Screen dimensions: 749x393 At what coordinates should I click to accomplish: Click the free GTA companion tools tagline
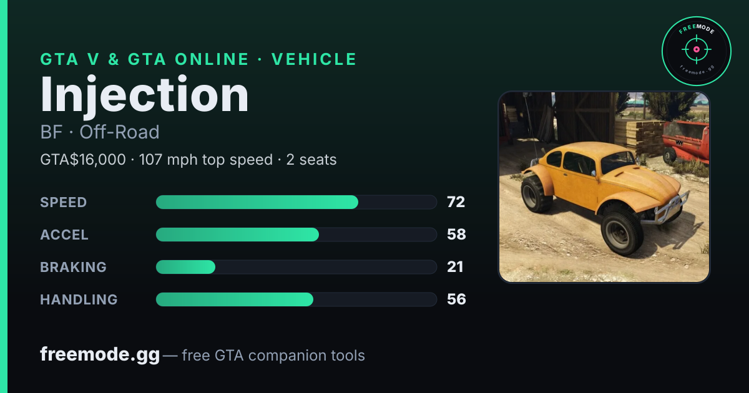click(x=273, y=356)
